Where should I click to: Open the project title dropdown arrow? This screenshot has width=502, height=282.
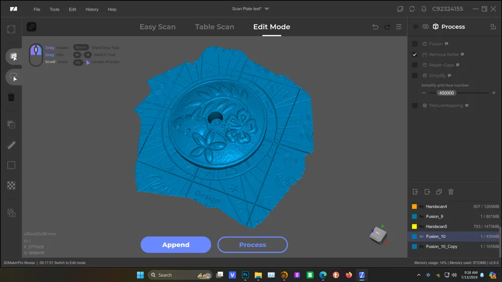click(x=267, y=9)
